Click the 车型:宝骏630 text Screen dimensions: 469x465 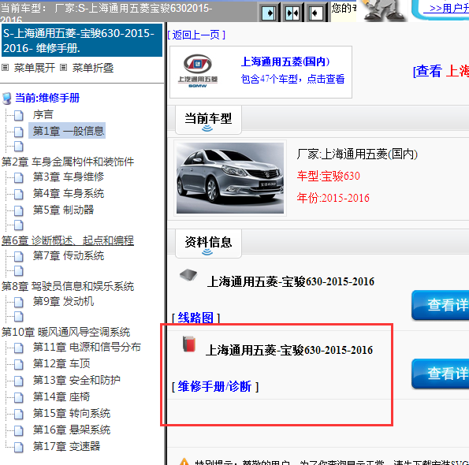pos(329,176)
